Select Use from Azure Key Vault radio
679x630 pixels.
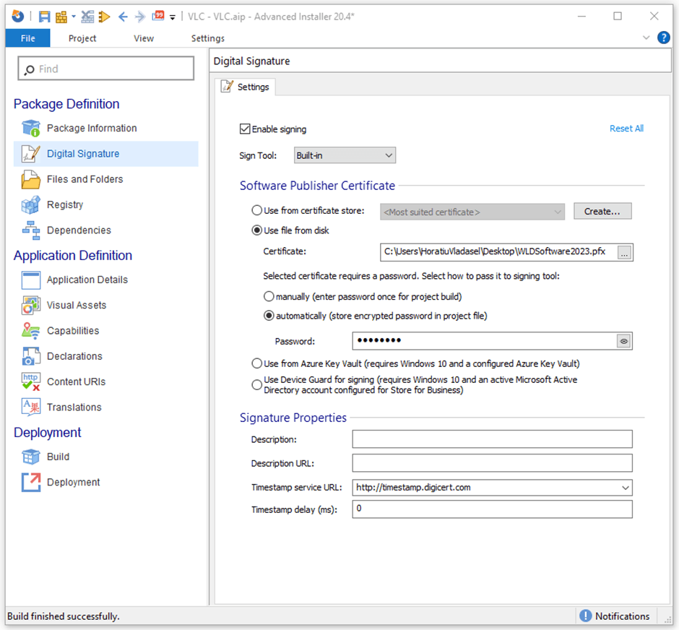[256, 363]
